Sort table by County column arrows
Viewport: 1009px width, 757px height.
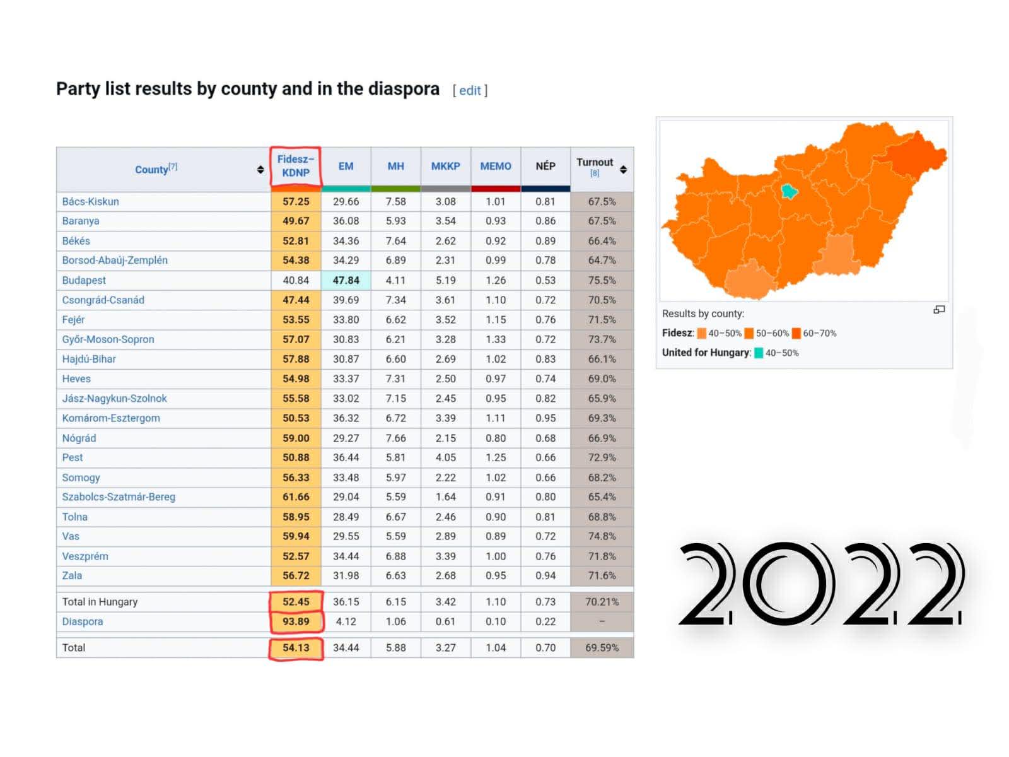(x=260, y=170)
